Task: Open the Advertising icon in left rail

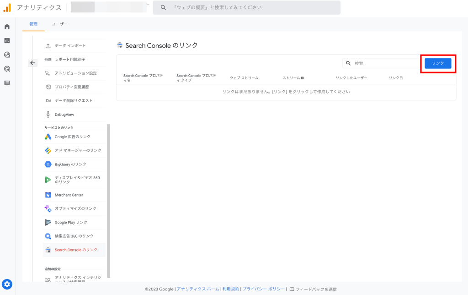Action: click(x=7, y=69)
